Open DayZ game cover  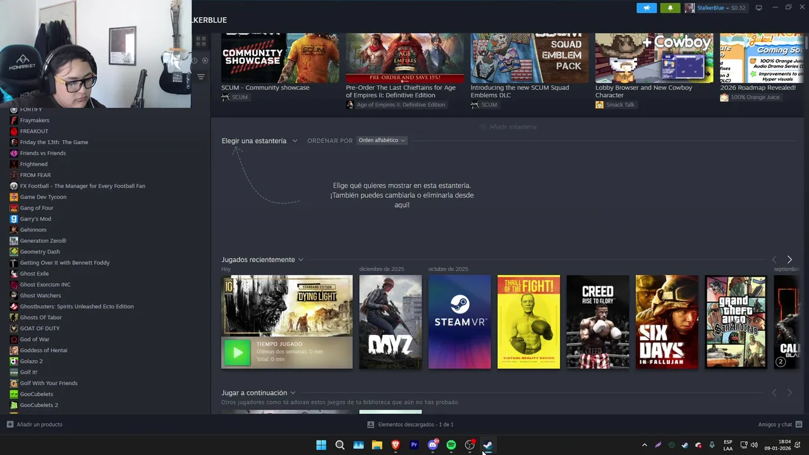(391, 322)
